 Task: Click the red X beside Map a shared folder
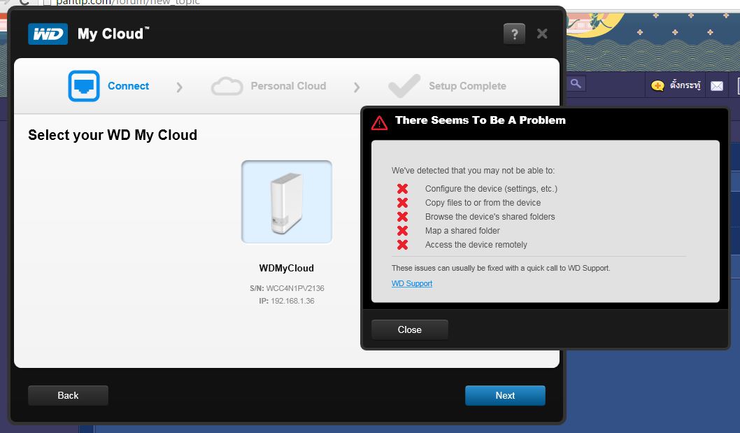pos(403,231)
